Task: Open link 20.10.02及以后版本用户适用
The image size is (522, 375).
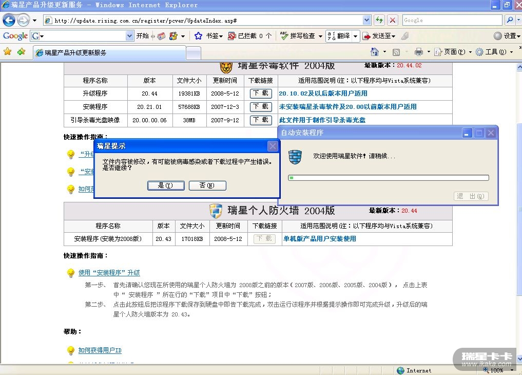Action: point(323,93)
